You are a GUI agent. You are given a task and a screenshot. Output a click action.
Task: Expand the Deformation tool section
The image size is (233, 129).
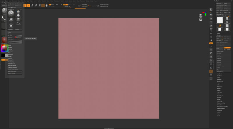click(x=220, y=87)
